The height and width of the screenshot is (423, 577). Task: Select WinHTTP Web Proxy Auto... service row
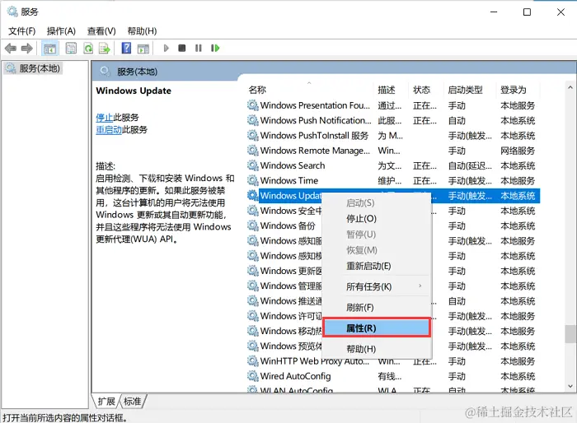(392, 361)
